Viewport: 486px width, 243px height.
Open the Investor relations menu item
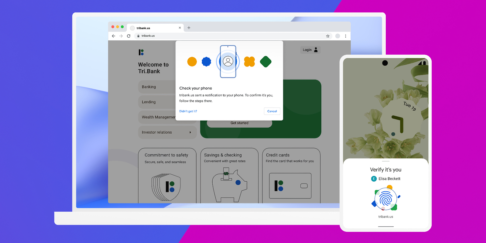coord(167,132)
